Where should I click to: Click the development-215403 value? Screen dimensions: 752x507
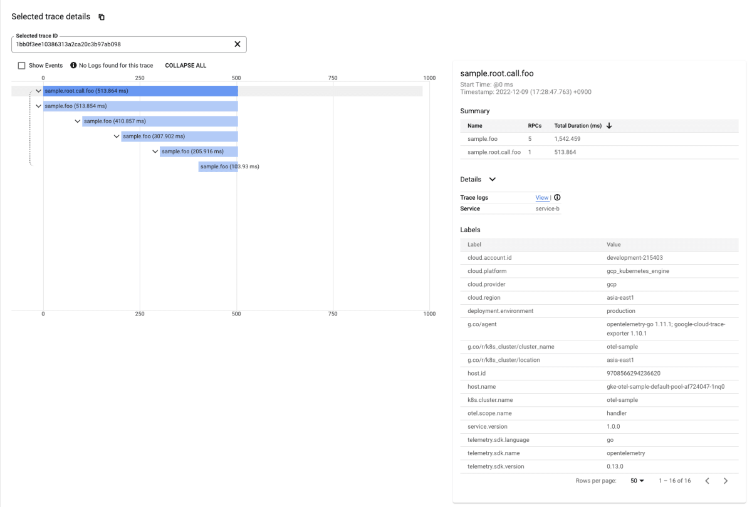point(636,257)
